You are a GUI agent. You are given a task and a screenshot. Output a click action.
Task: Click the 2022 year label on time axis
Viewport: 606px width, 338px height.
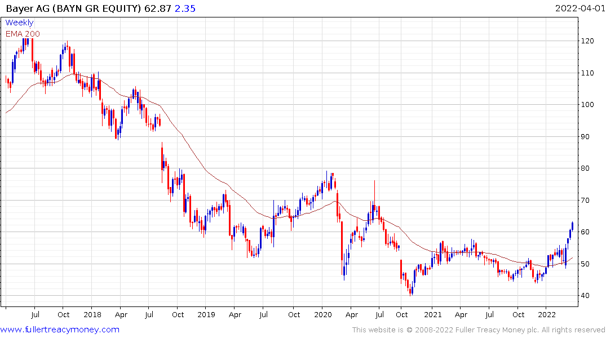pyautogui.click(x=546, y=315)
